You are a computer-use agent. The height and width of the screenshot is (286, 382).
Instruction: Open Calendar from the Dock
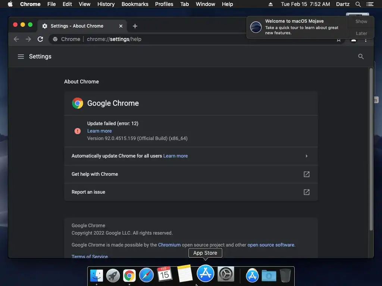pos(165,274)
